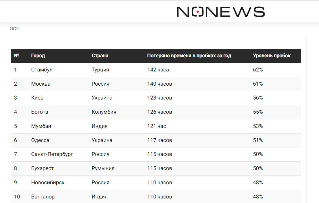Click the Богота city cell
The height and width of the screenshot is (203, 319).
39,112
